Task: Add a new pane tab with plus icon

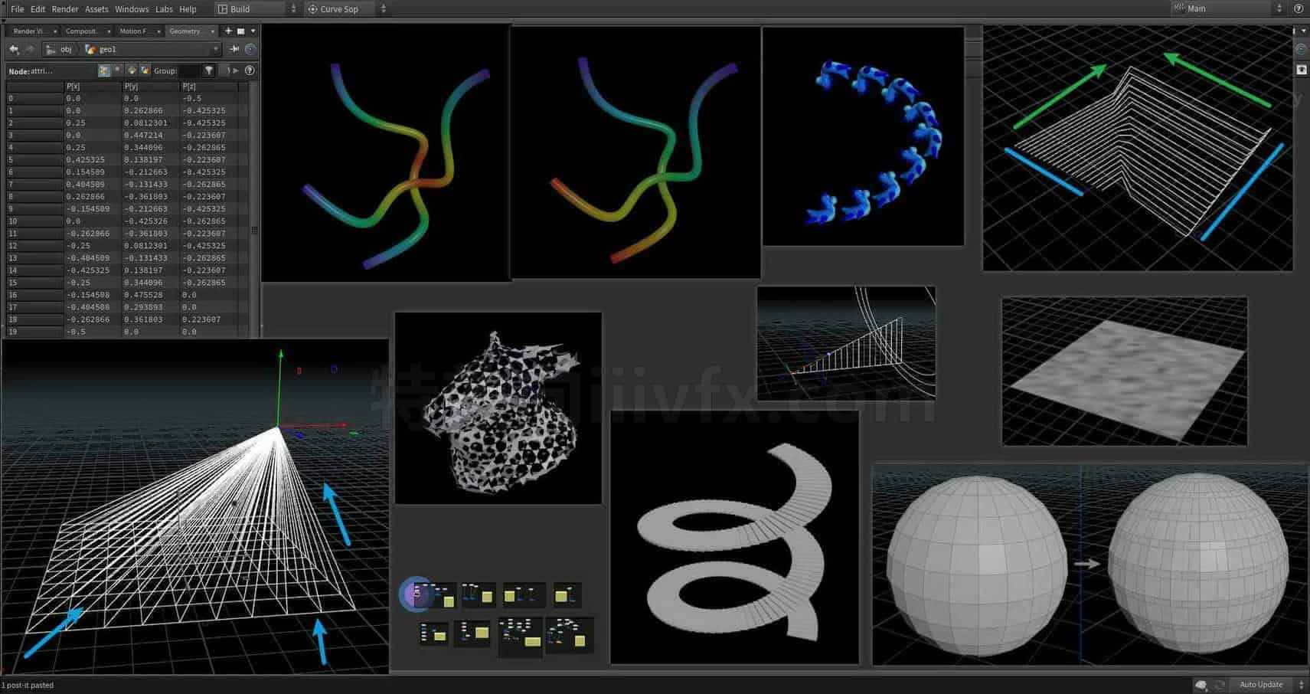Action: tap(228, 31)
